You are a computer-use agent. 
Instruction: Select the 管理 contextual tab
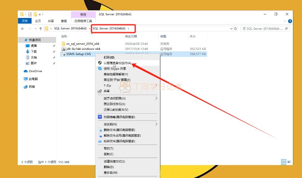[x=83, y=15]
